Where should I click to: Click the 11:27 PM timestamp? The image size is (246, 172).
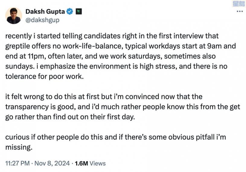(17, 163)
